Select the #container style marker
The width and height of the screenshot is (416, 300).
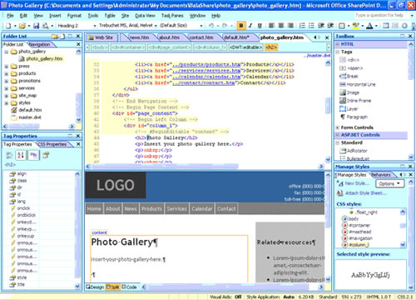pos(345,225)
